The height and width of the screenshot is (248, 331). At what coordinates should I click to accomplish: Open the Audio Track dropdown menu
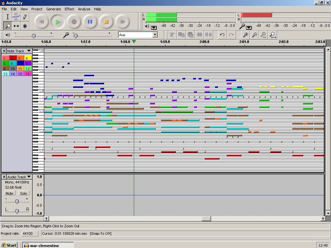pyautogui.click(x=19, y=177)
